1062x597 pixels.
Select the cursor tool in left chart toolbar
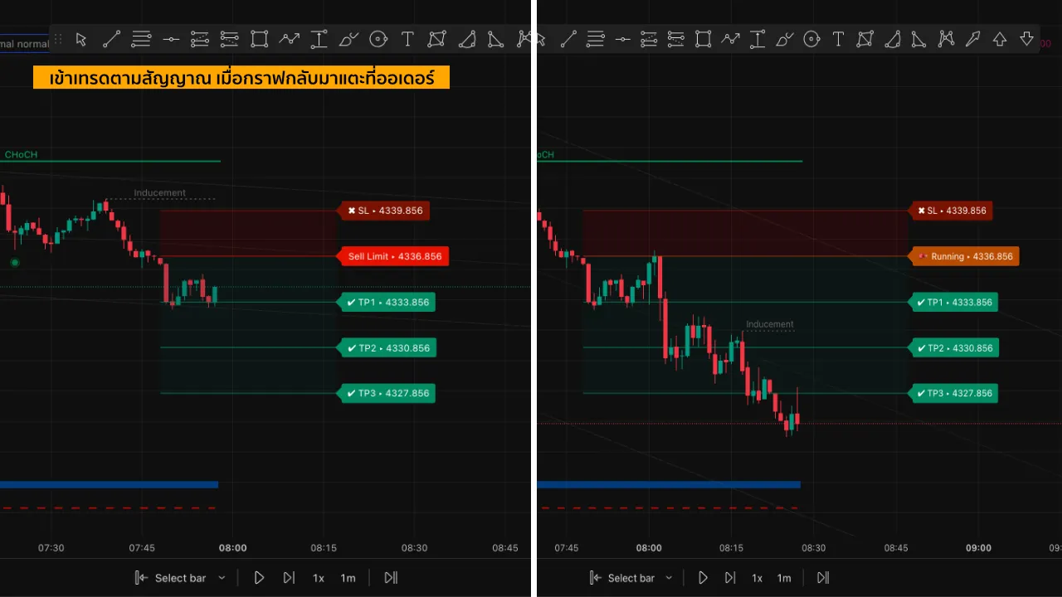tap(81, 39)
